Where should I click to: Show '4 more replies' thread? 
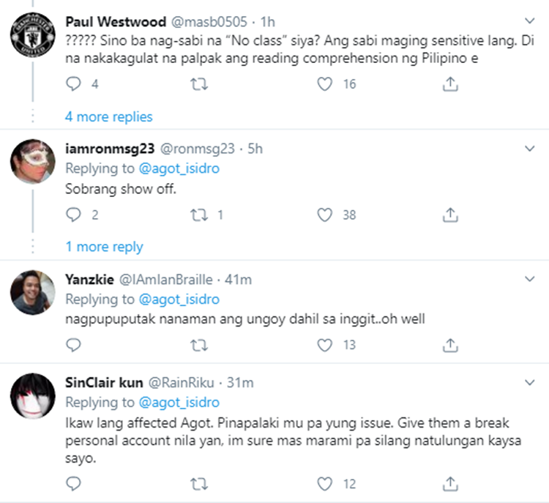tap(109, 117)
